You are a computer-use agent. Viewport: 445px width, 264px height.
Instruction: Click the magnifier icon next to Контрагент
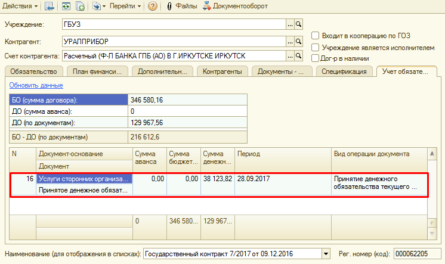(x=299, y=42)
